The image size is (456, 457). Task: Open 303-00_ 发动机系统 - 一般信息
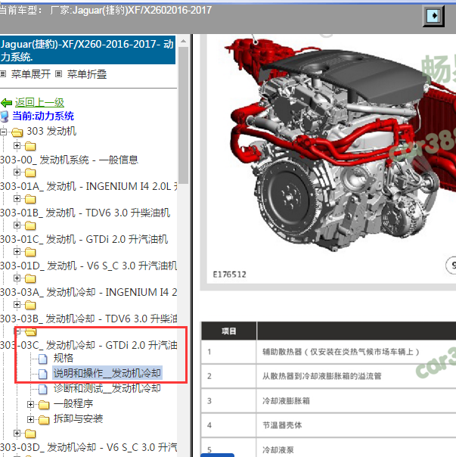pos(69,160)
